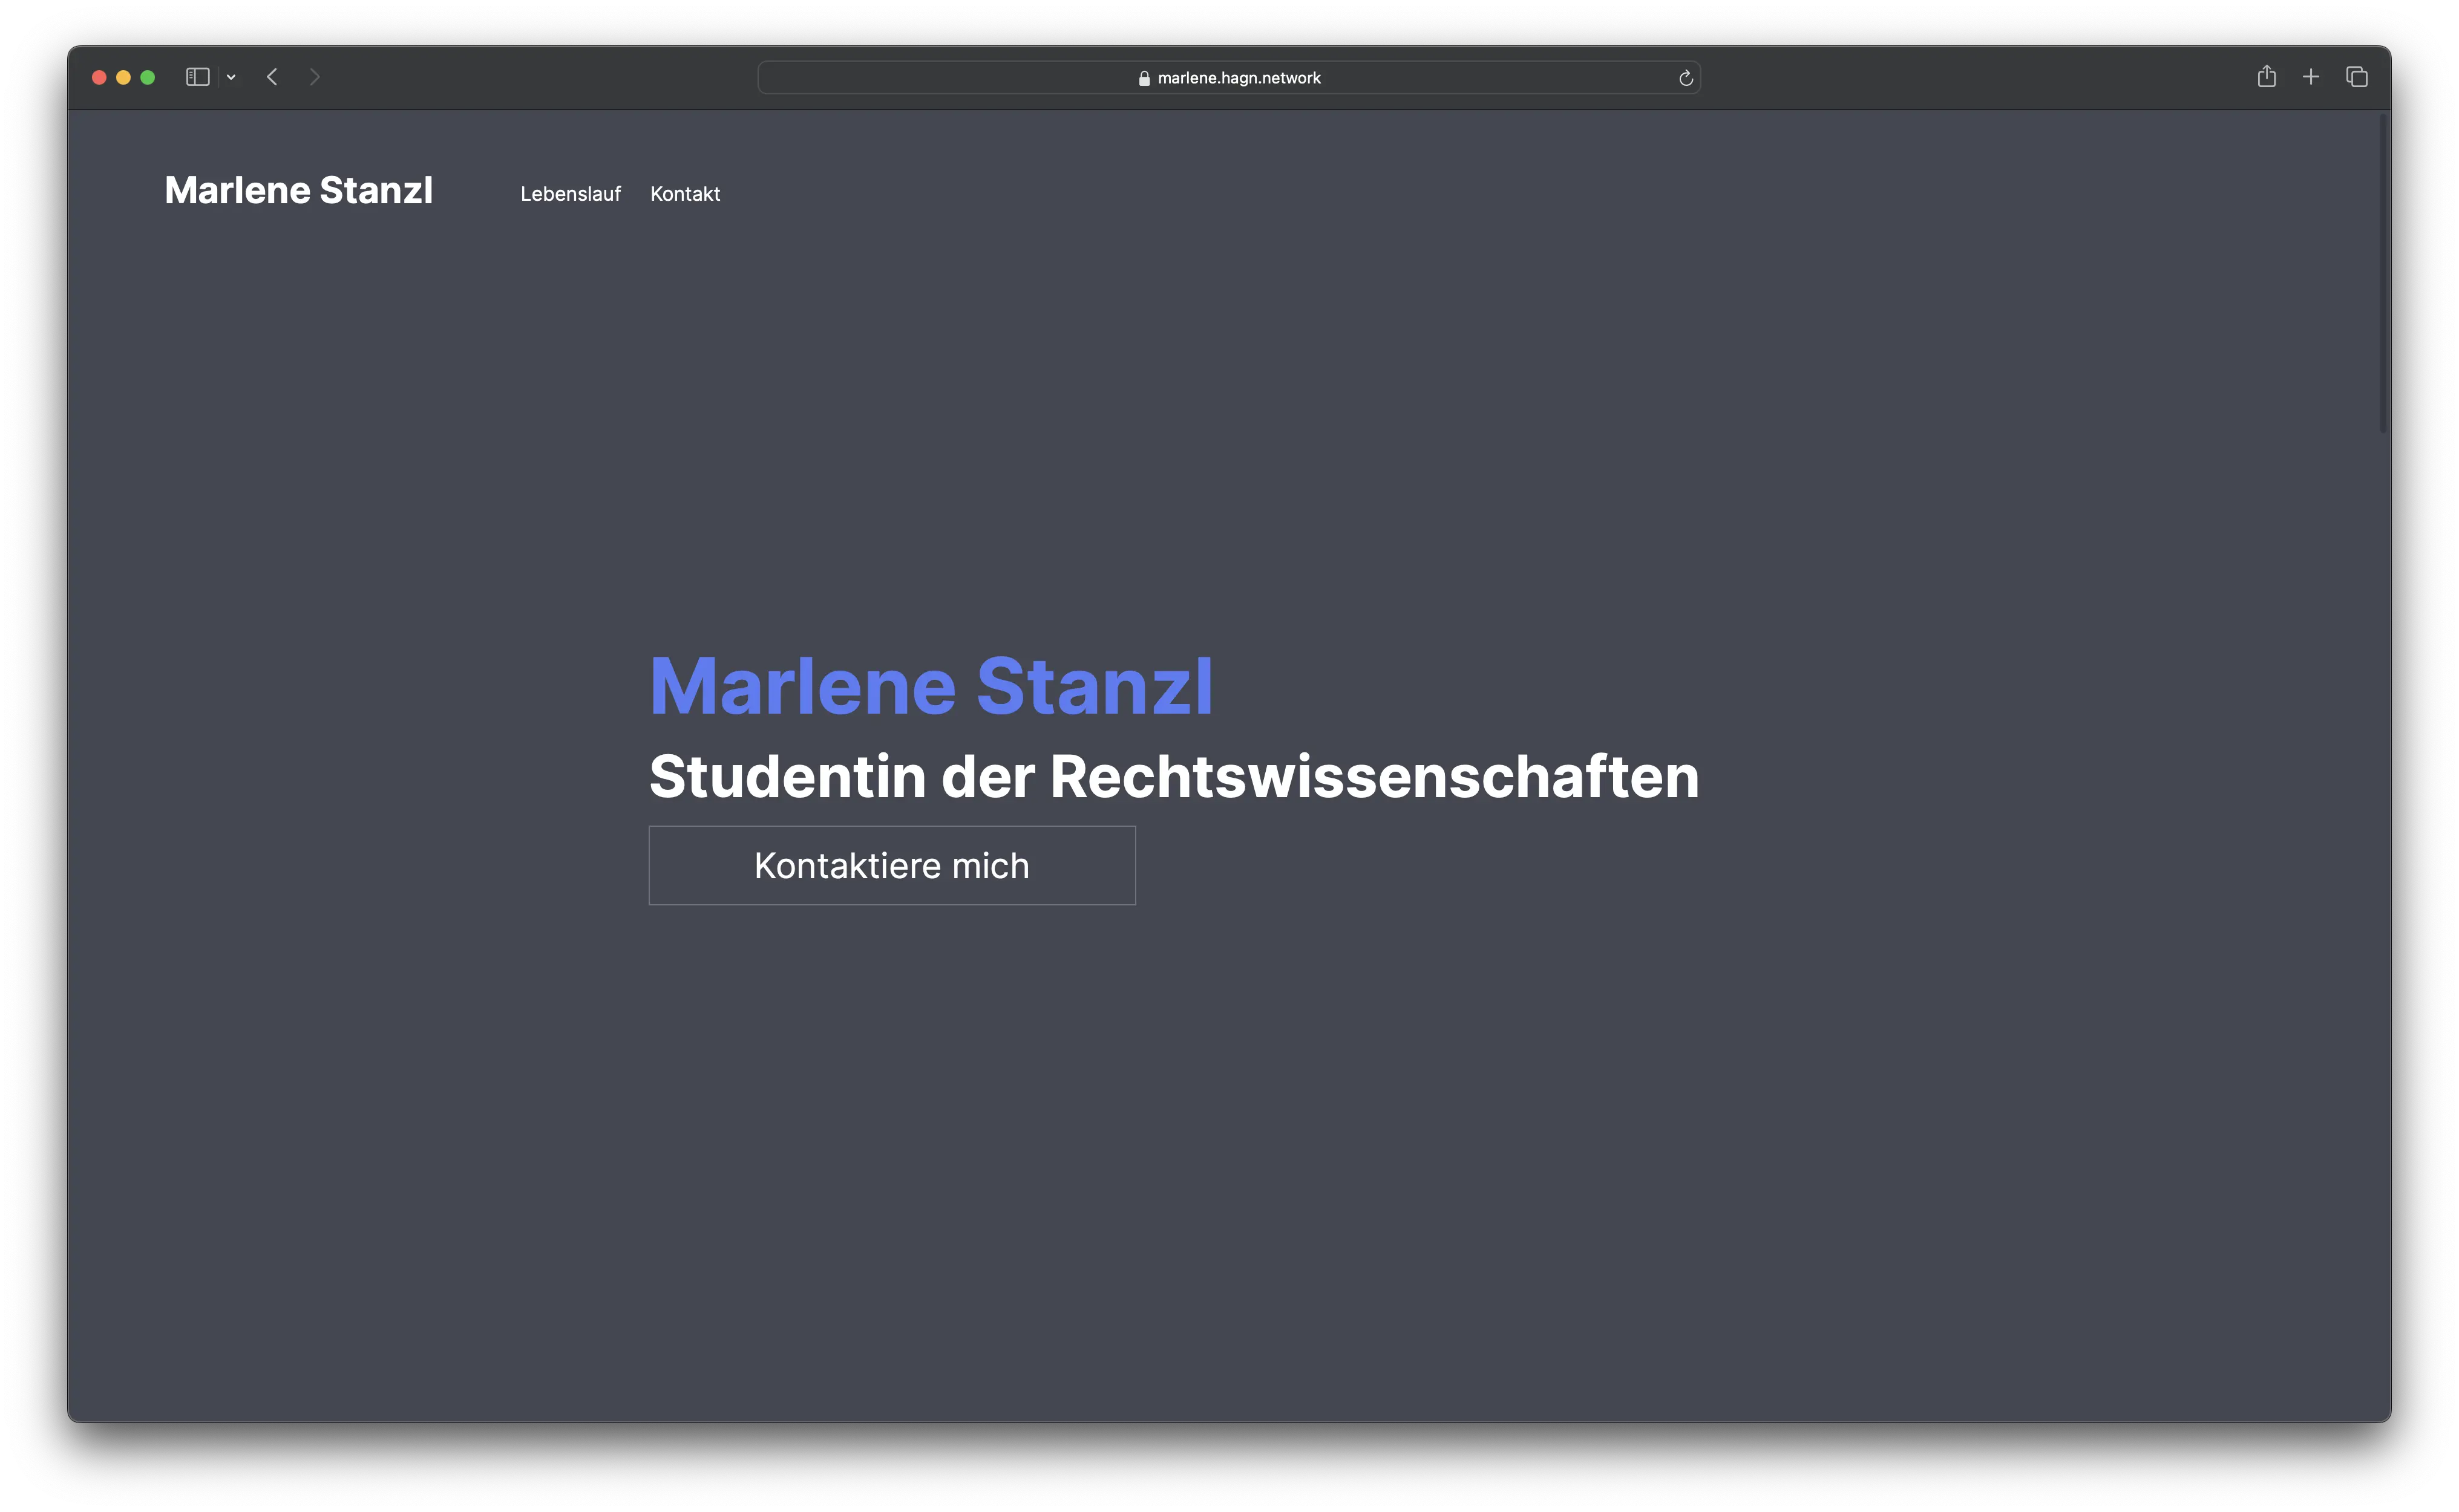
Task: Minimize the window with the yellow button
Action: 123,77
